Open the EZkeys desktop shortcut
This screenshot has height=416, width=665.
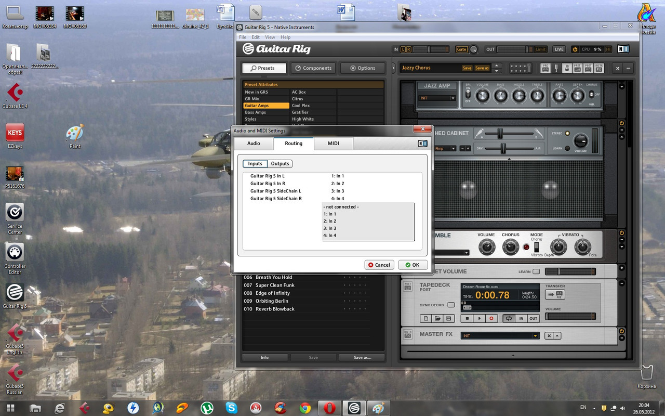[x=15, y=136]
